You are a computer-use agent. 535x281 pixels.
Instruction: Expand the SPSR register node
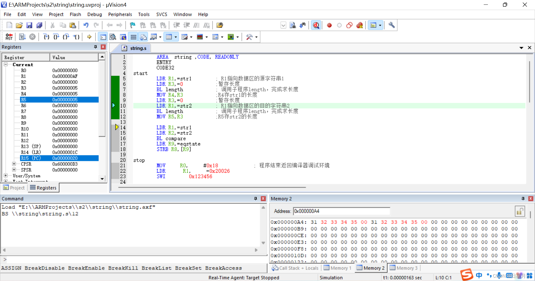coord(14,170)
